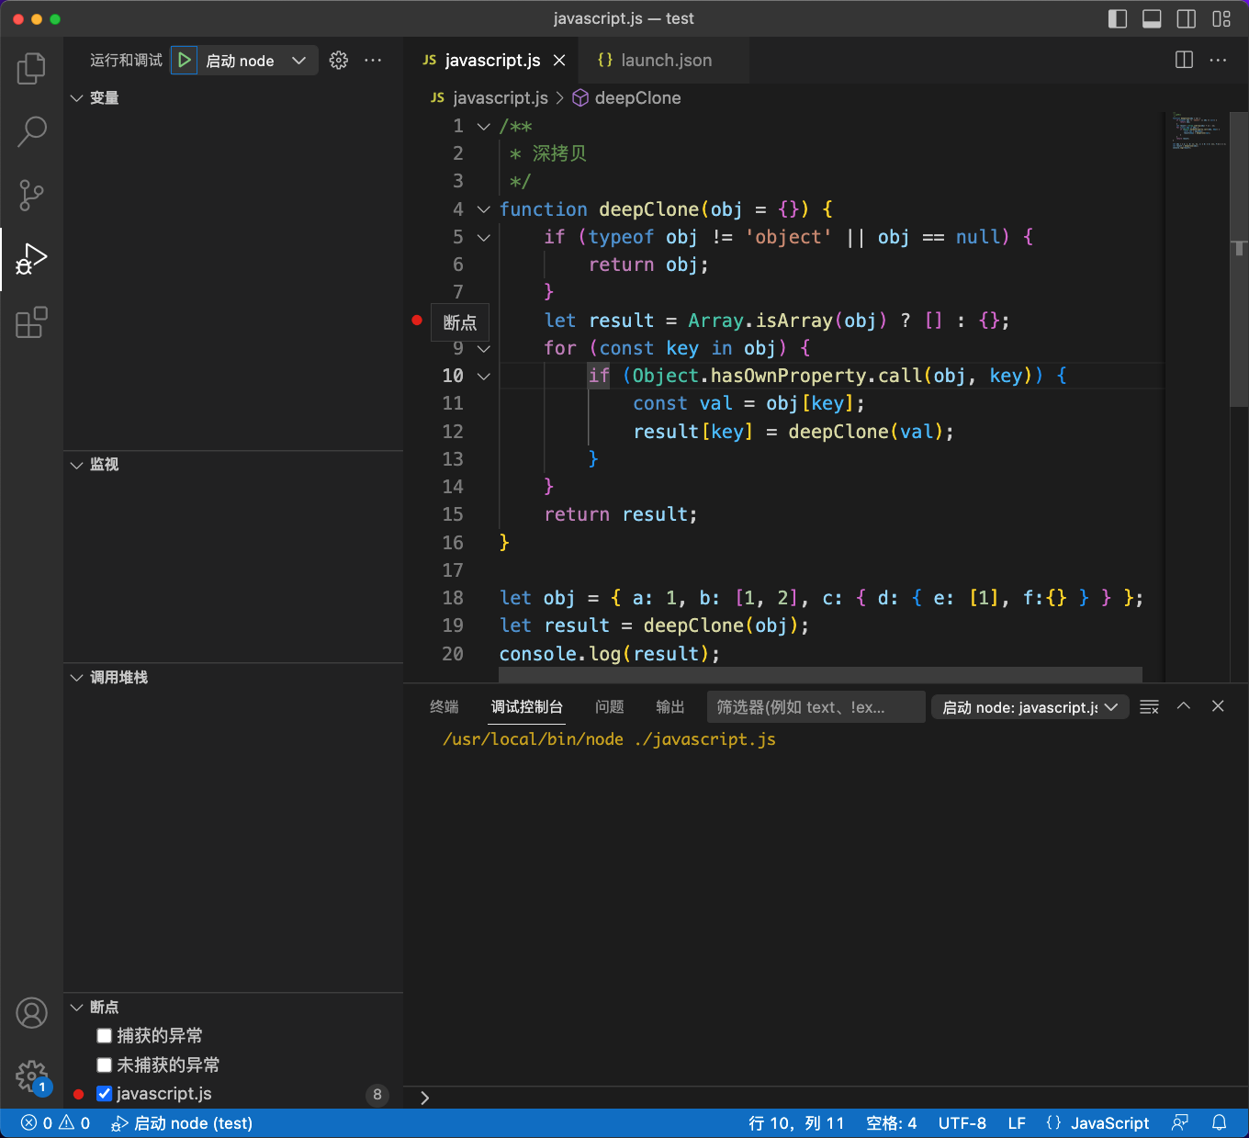Open the Extensions view
The height and width of the screenshot is (1138, 1249).
[31, 322]
